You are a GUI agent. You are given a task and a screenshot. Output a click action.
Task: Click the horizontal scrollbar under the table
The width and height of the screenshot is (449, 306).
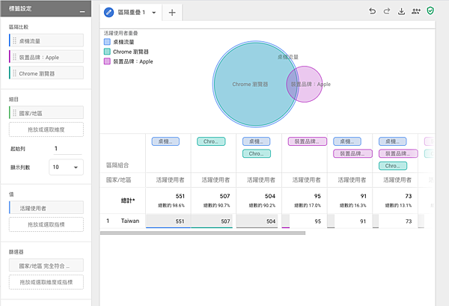pyautogui.click(x=203, y=233)
